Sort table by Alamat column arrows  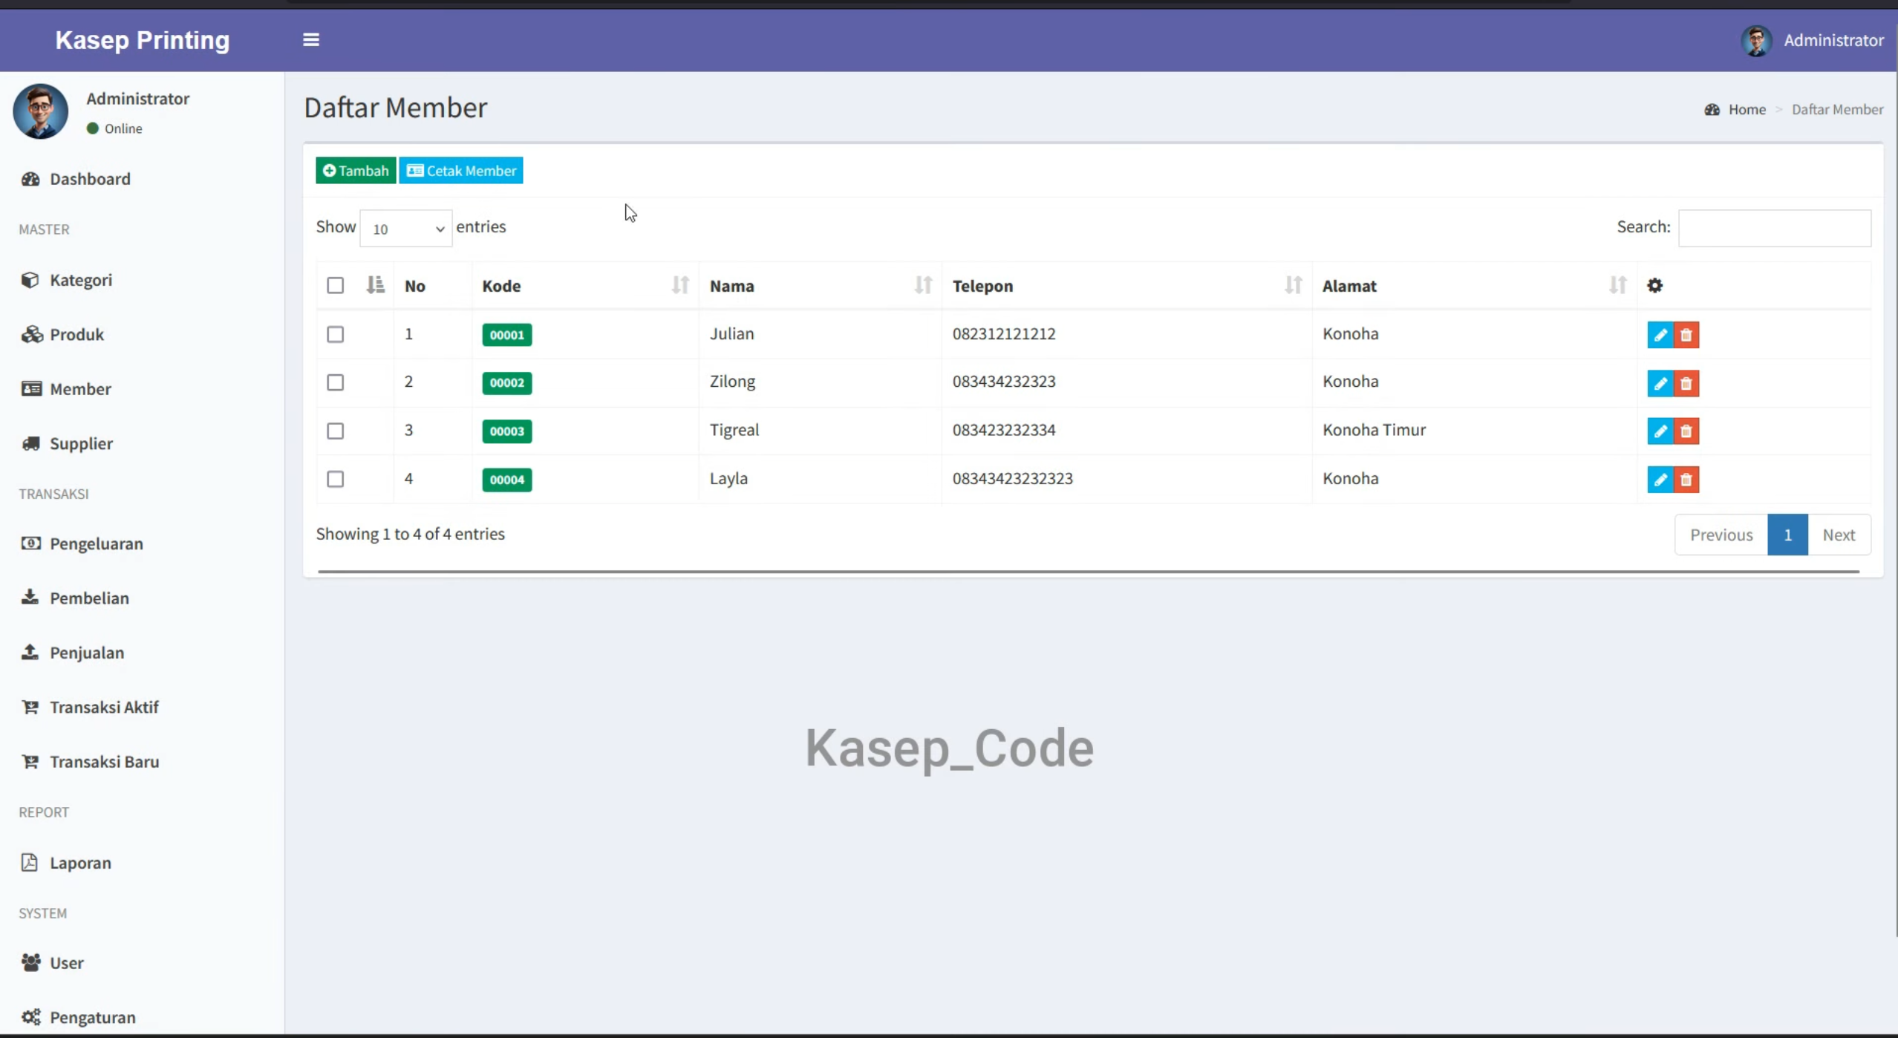(x=1617, y=285)
